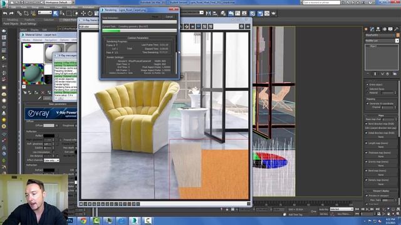Open the Hierarchy tab in command panel
This screenshot has width=401, height=225.
click(378, 29)
